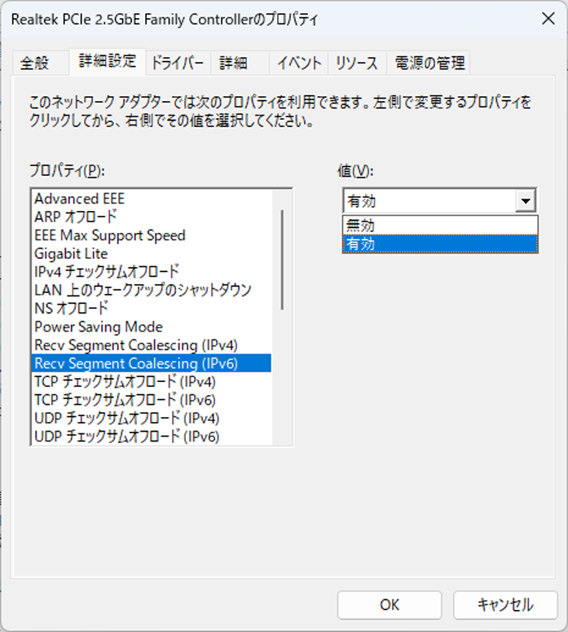The width and height of the screenshot is (568, 632).
Task: Select the 詳細設定 tab
Action: coord(108,61)
